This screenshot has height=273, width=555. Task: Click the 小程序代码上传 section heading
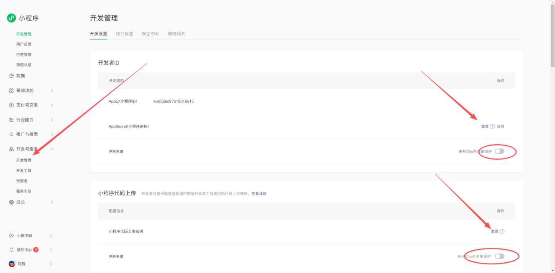coord(117,193)
